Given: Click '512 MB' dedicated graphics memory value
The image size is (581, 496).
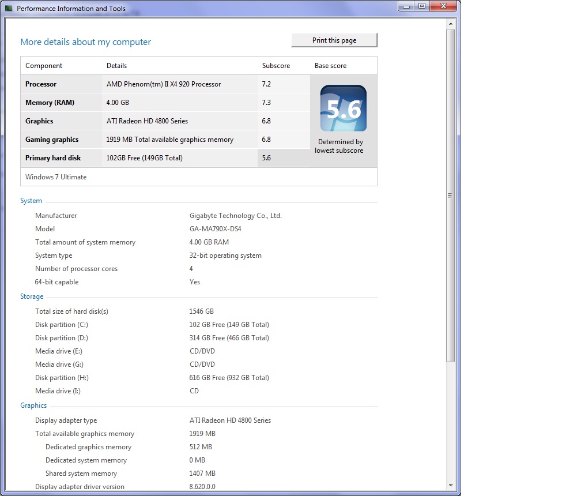Looking at the screenshot, I should point(201,447).
